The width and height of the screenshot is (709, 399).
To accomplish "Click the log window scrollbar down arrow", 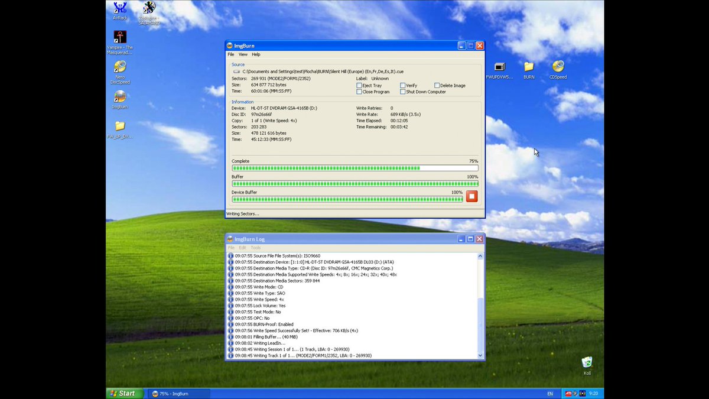I will point(480,355).
